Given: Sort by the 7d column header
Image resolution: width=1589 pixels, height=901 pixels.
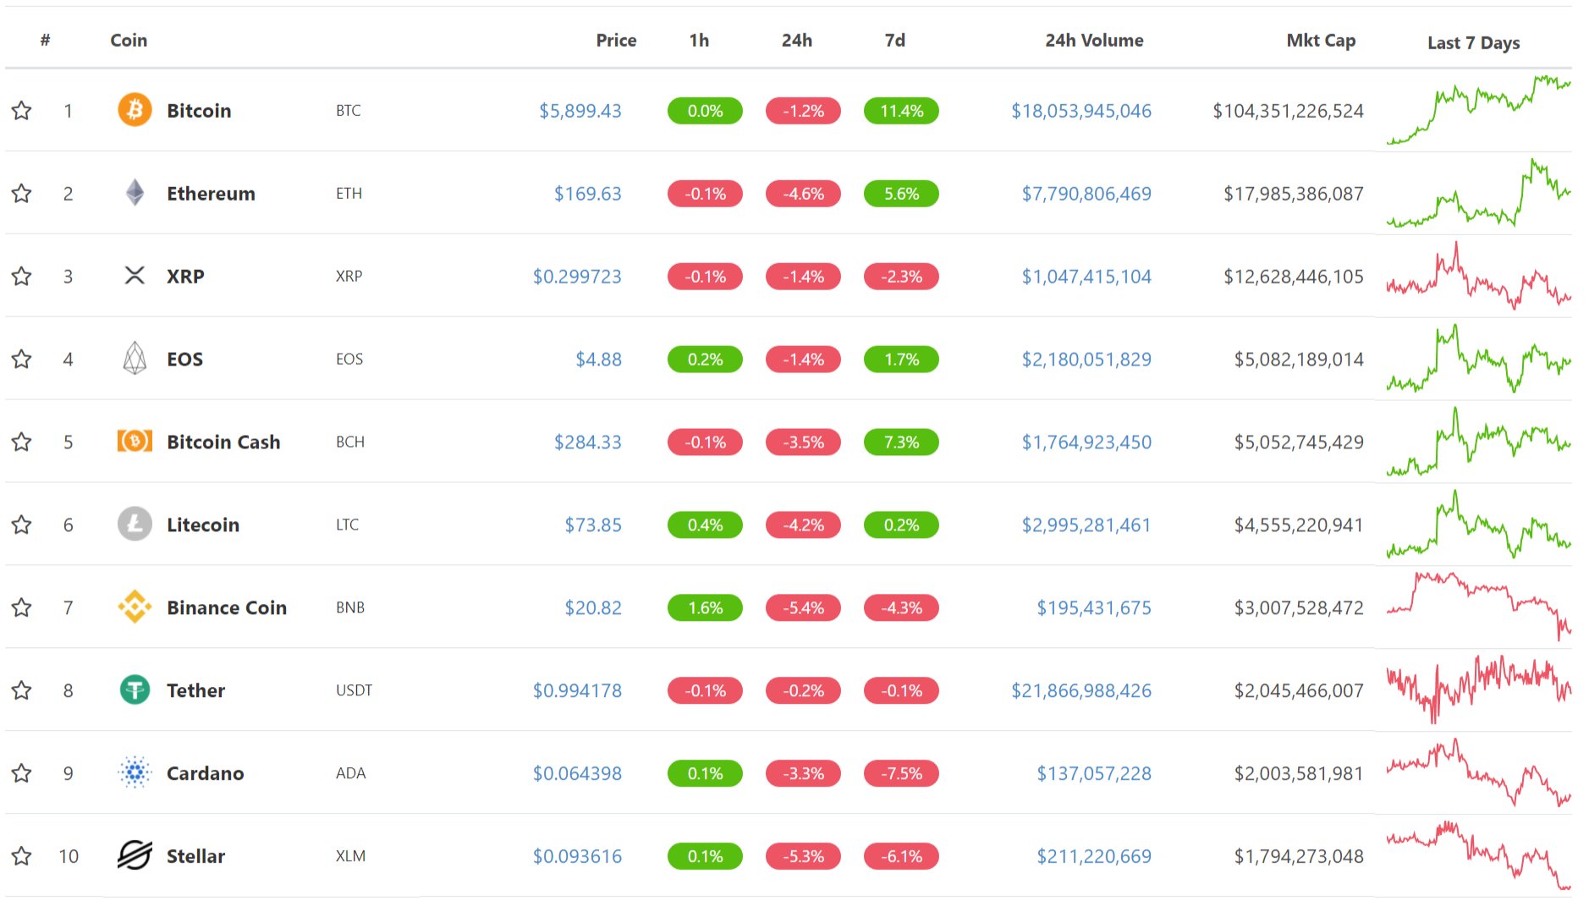Looking at the screenshot, I should tap(895, 40).
